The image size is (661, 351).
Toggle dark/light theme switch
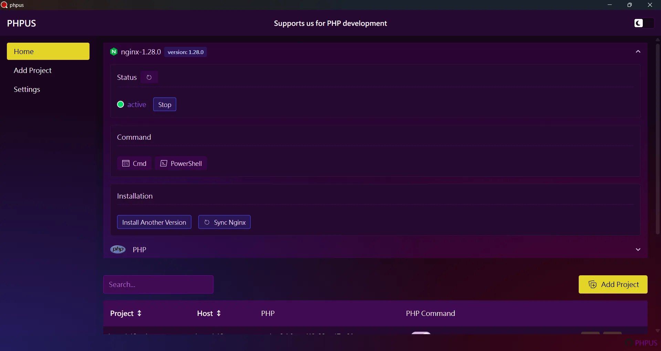643,23
